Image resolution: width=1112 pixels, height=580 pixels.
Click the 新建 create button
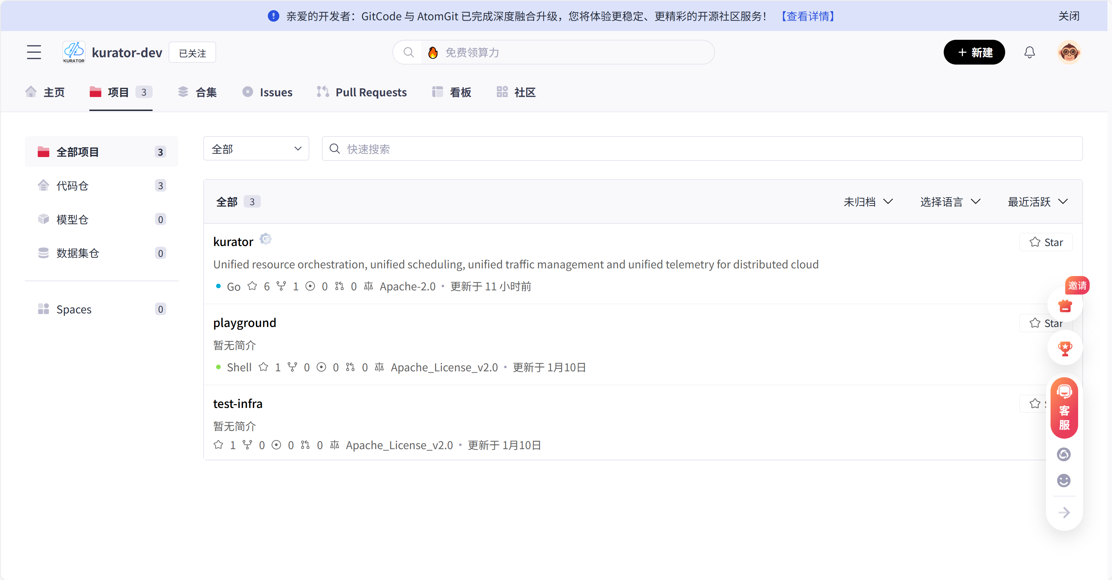[x=974, y=52]
